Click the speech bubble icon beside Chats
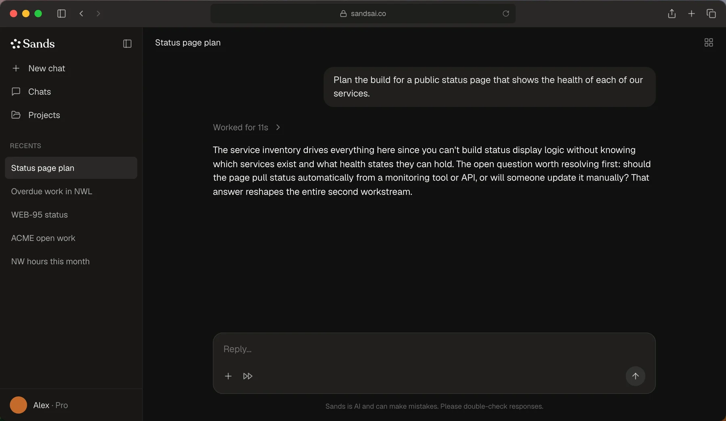This screenshot has width=726, height=421. [x=16, y=92]
